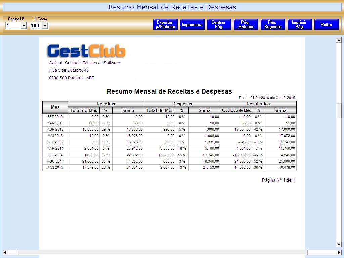Advance using the Pág. Seguinte button
344x258 pixels.
click(273, 25)
